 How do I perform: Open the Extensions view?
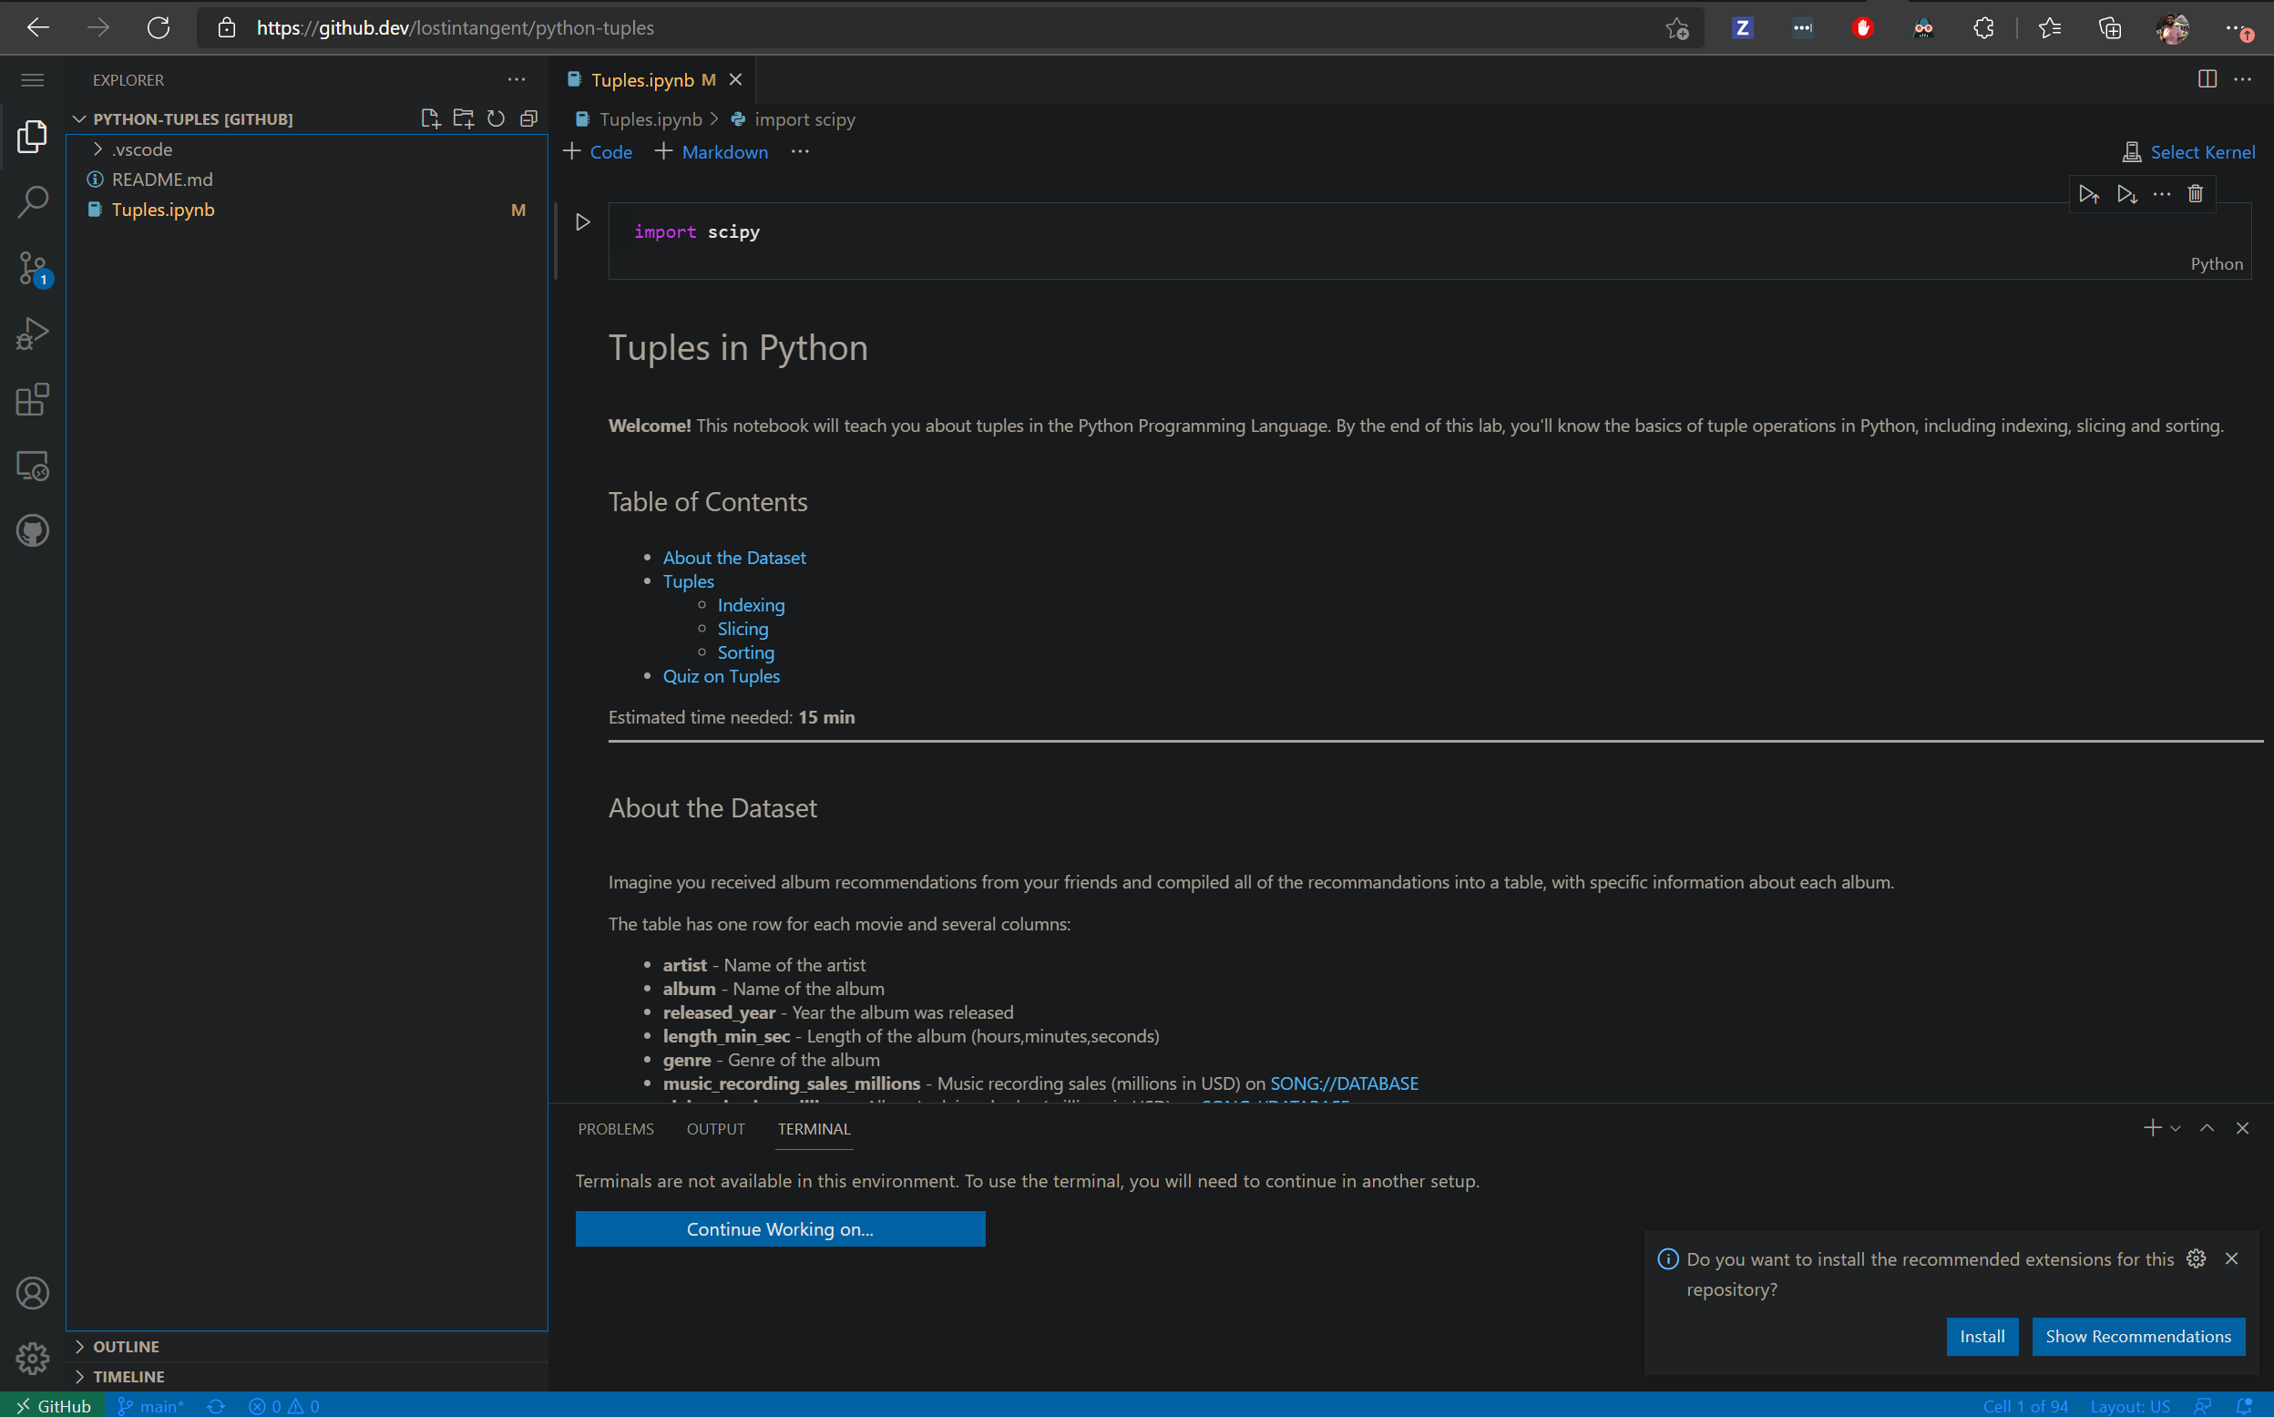(32, 399)
